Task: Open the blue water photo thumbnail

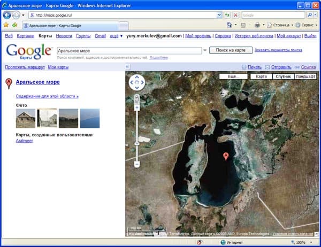Action: point(90,119)
